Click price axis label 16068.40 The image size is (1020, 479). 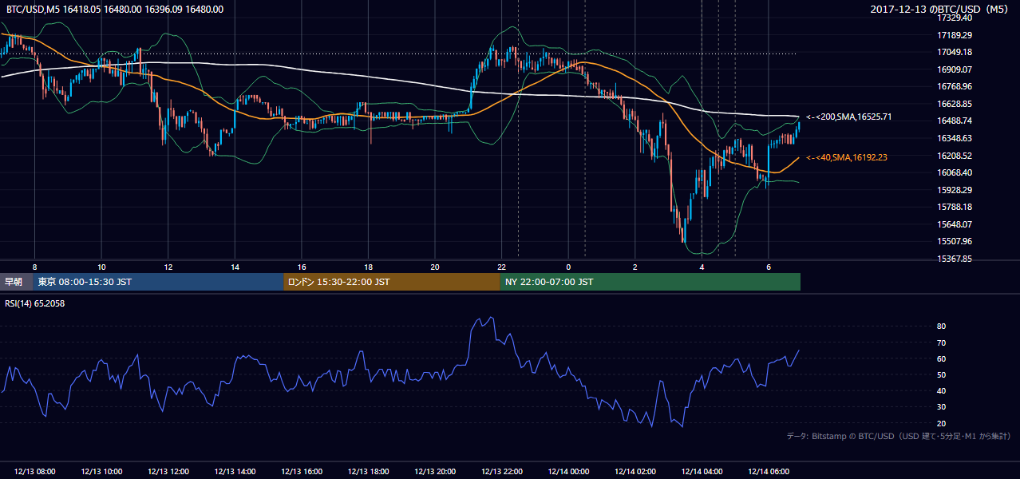coord(955,172)
